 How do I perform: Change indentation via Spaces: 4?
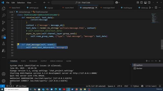[x=111, y=86]
